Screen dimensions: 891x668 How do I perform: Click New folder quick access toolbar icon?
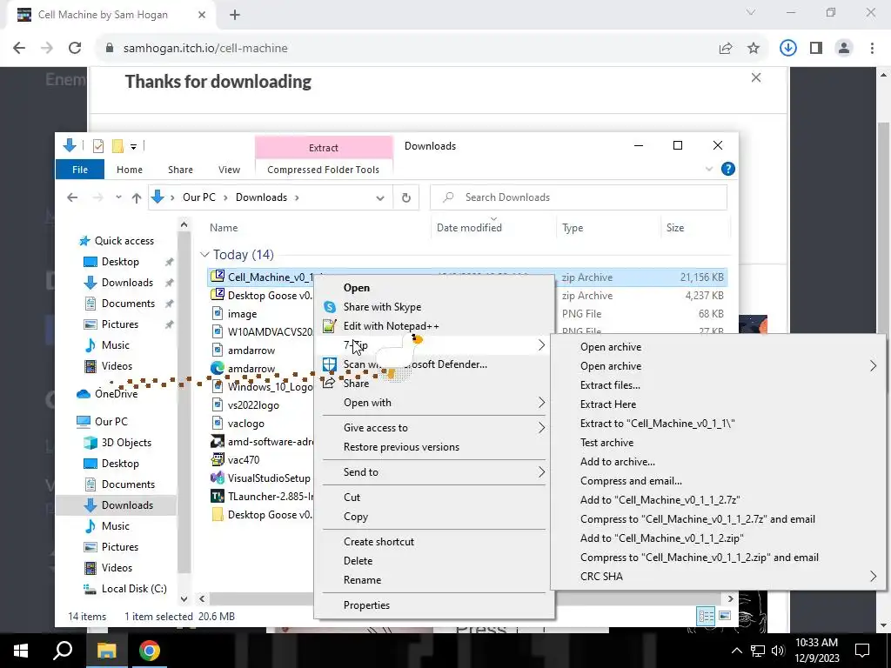117,146
